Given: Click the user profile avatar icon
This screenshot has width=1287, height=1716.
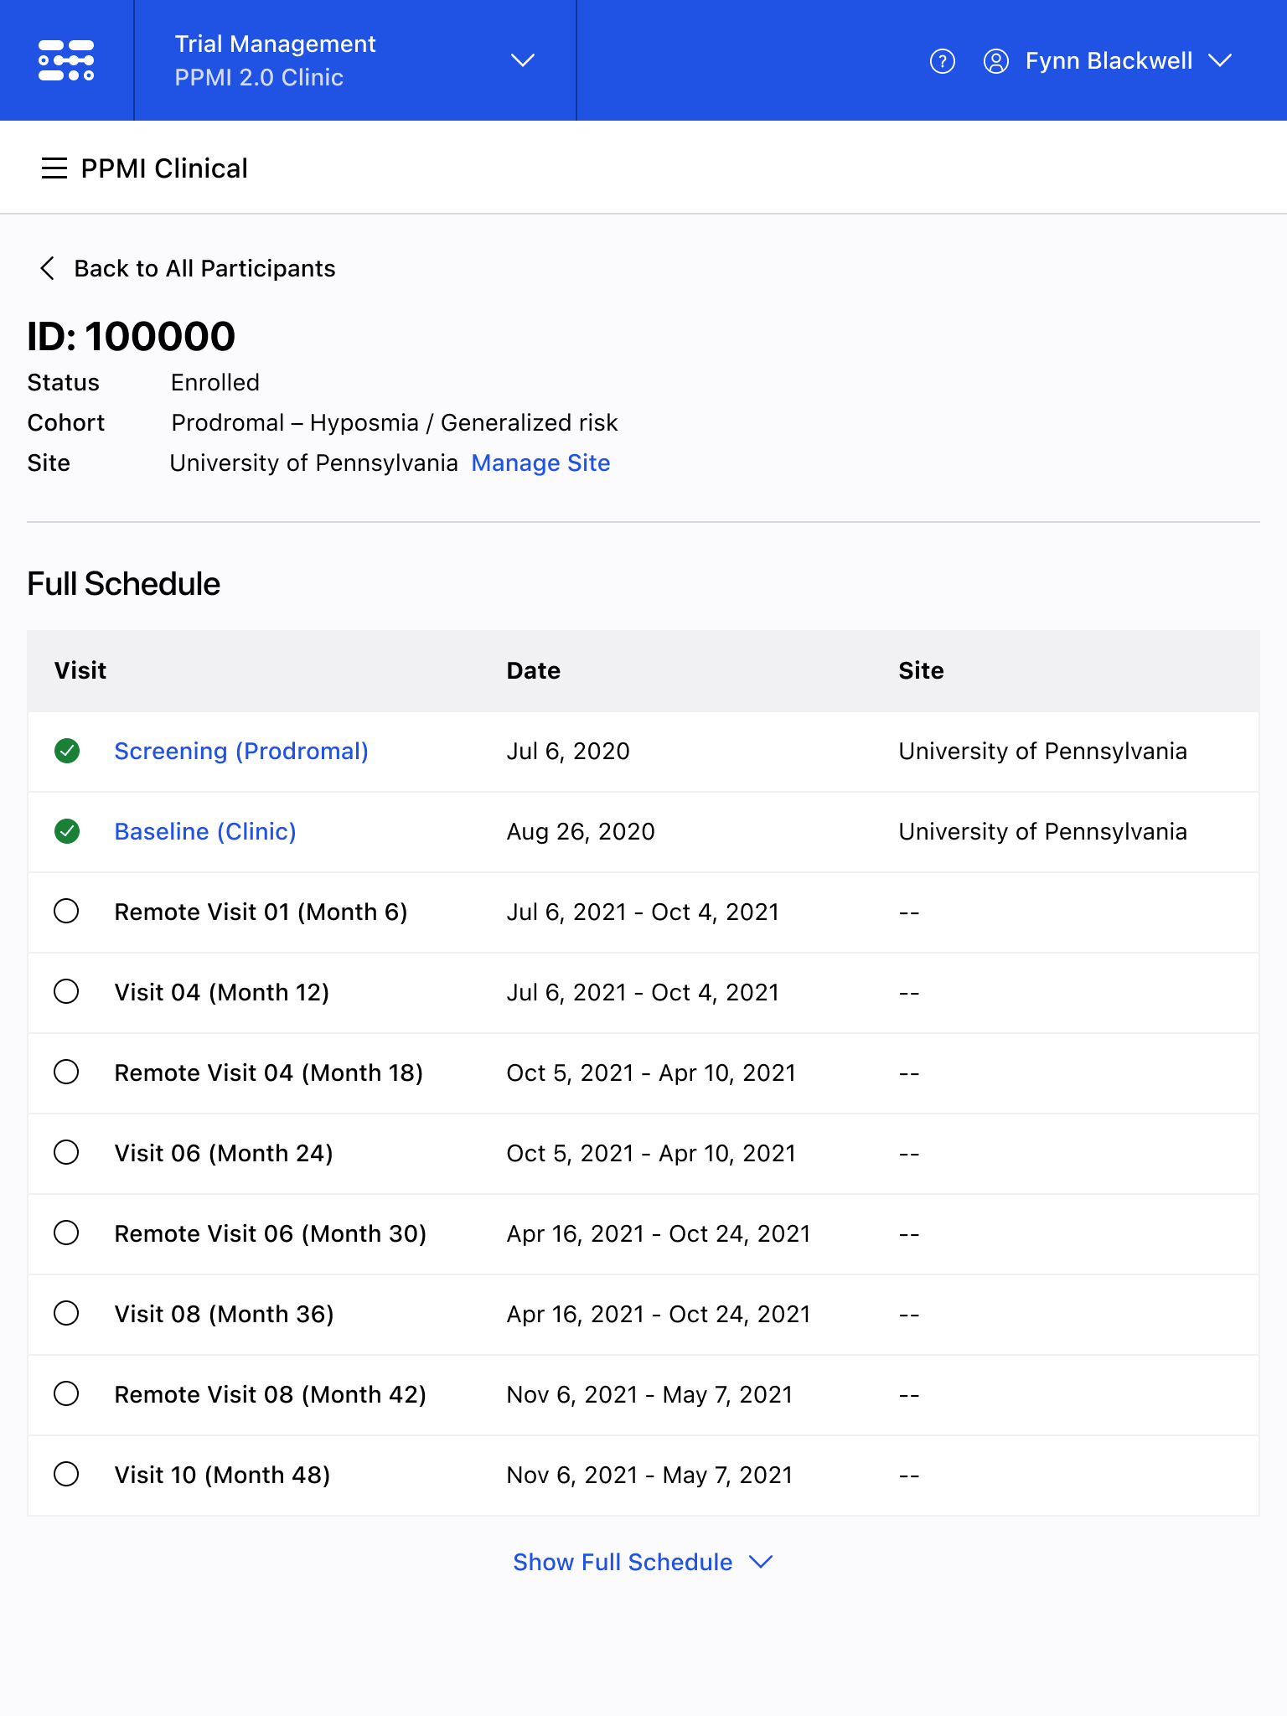Looking at the screenshot, I should click(995, 61).
